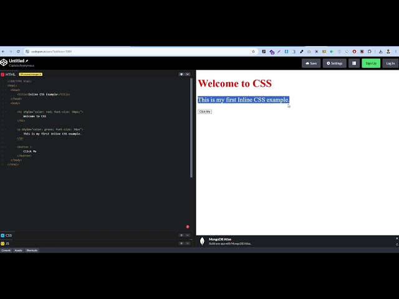Click the yellow card extension icon

coord(324,52)
